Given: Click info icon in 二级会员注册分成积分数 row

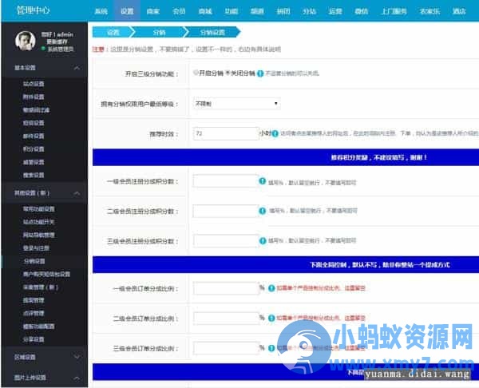Looking at the screenshot, I should pos(263,211).
